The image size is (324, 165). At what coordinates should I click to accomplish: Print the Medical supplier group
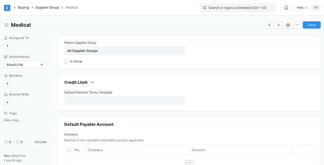288,25
